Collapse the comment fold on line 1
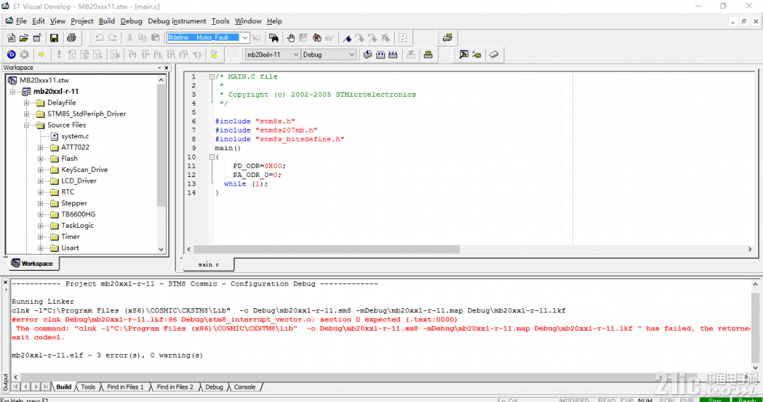763x402 pixels. pyautogui.click(x=211, y=77)
